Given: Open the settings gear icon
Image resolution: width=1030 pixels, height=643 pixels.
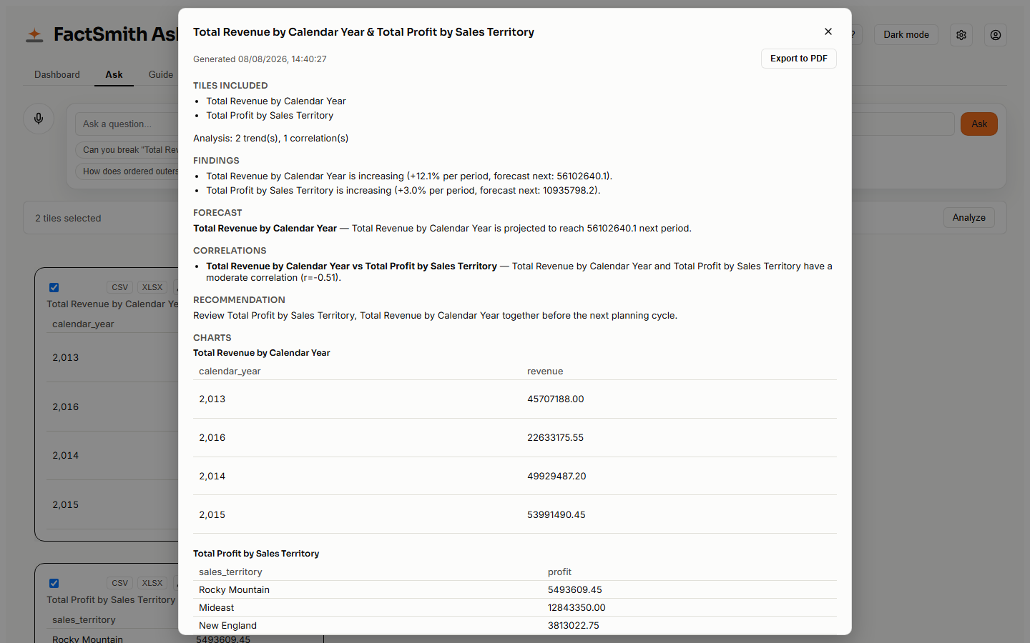Looking at the screenshot, I should point(961,35).
